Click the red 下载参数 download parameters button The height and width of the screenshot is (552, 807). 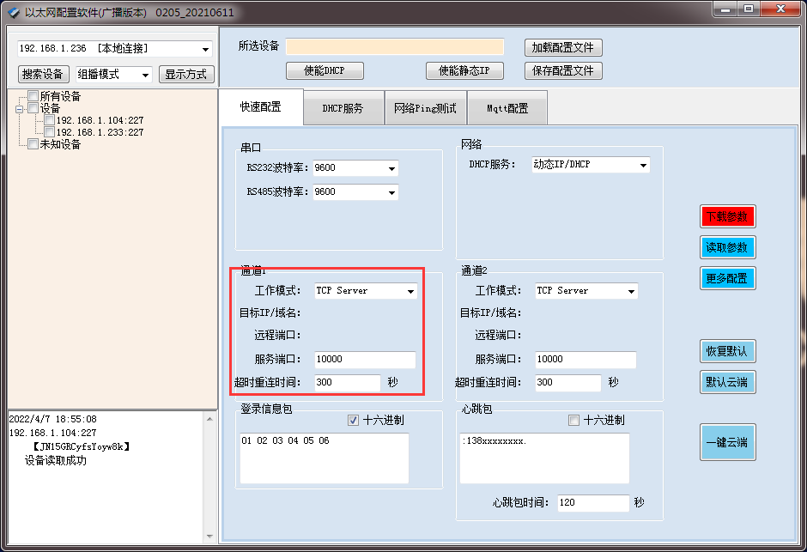pyautogui.click(x=726, y=216)
